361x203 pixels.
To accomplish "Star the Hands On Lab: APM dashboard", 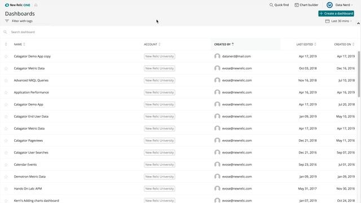I will 6,189.
